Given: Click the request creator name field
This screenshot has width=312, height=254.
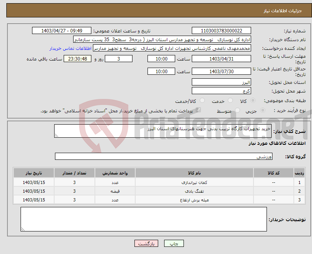Looking at the screenshot, I should point(172,48).
